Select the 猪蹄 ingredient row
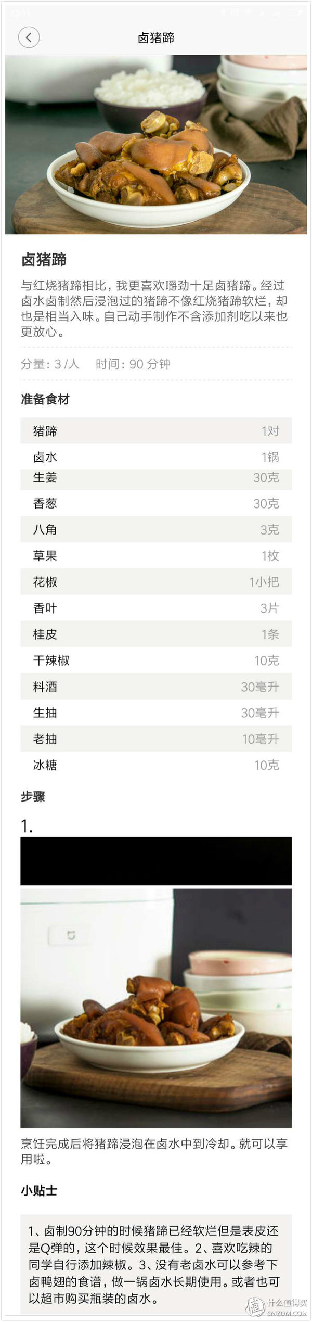312x1322 pixels. pos(156,431)
